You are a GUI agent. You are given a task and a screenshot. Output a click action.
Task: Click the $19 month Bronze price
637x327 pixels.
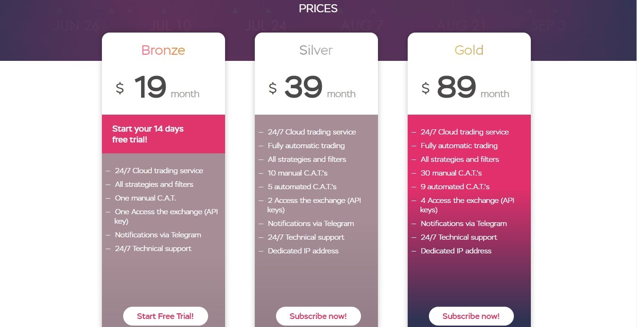pos(158,88)
